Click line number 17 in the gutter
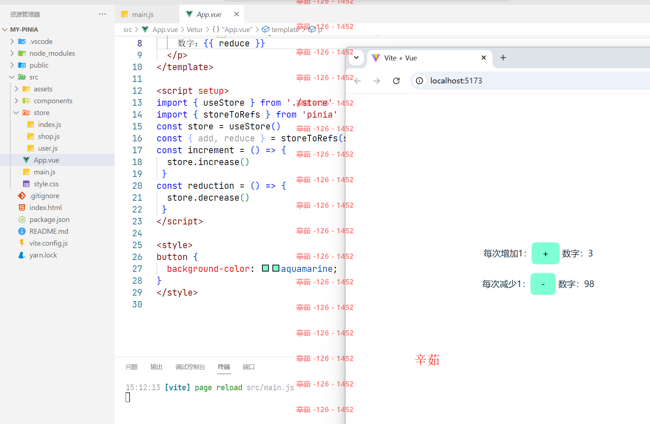The image size is (650, 424). click(x=137, y=150)
